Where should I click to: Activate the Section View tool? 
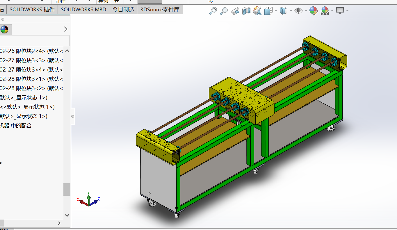[246, 11]
